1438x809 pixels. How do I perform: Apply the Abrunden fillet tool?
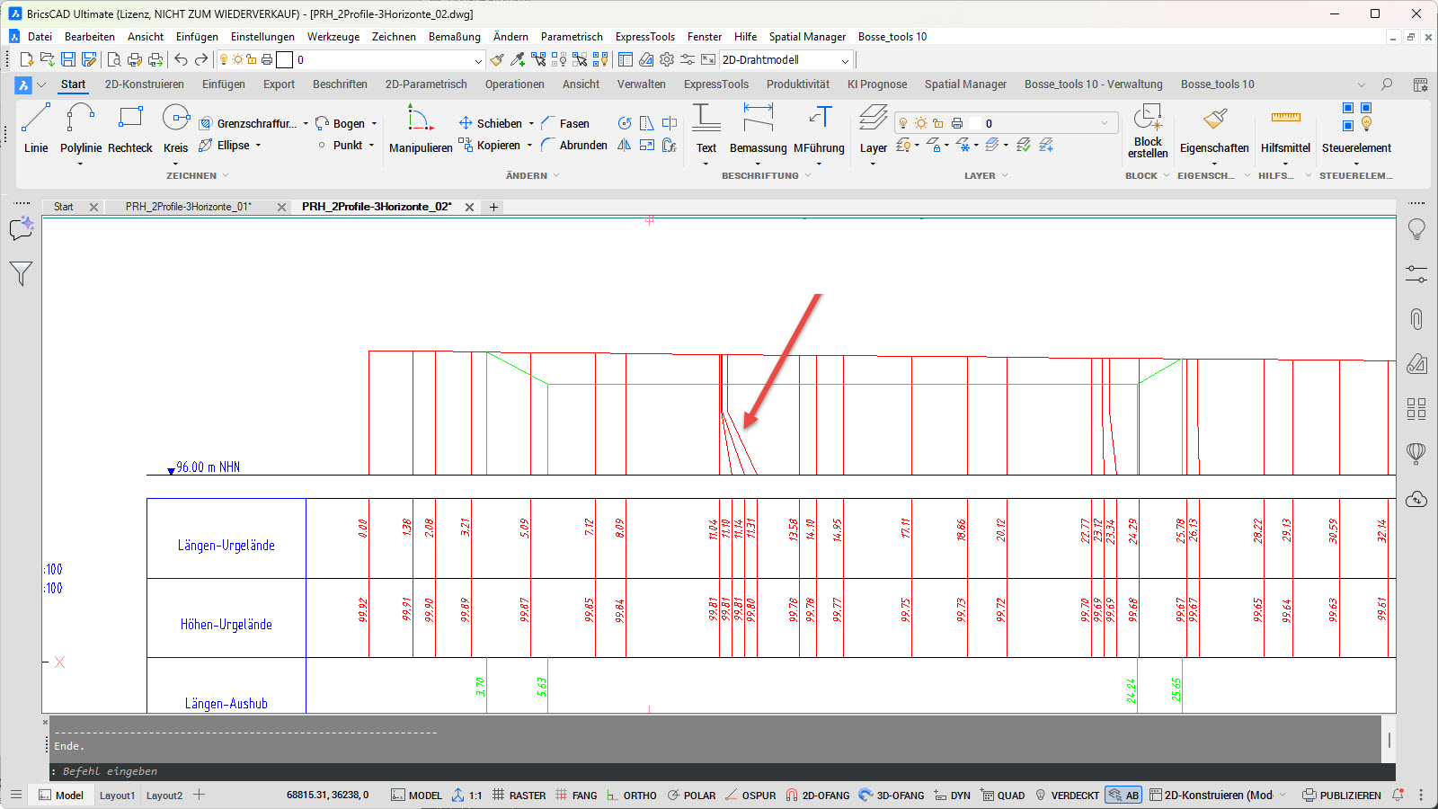574,146
